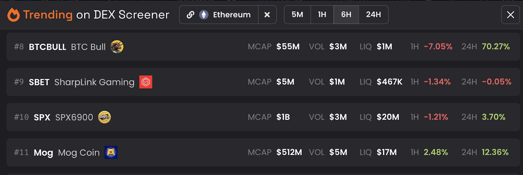Click the SPX6900 gold coin icon

click(x=105, y=117)
